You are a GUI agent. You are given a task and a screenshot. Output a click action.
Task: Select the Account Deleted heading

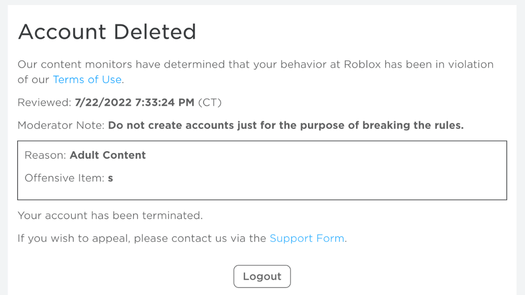coord(107,31)
